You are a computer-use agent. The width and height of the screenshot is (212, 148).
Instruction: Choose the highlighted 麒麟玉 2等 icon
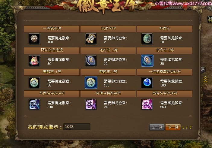[x=91, y=83]
